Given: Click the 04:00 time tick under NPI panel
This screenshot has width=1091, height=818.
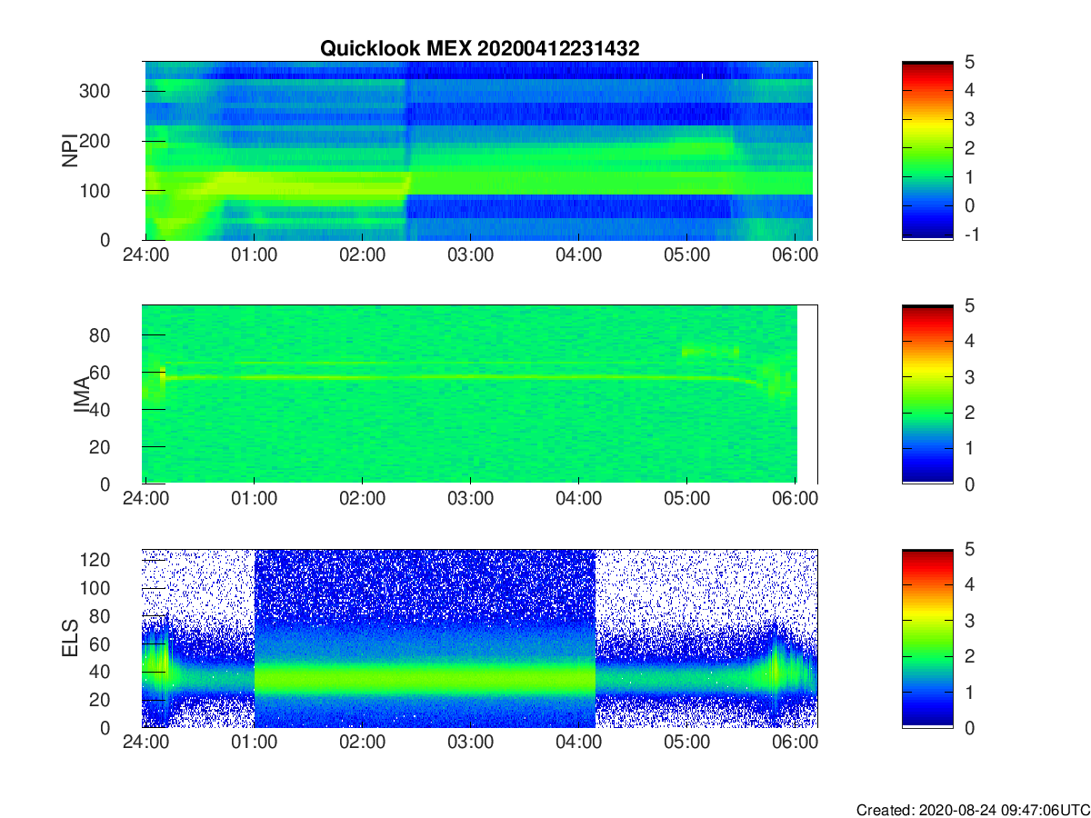Looking at the screenshot, I should 578,255.
